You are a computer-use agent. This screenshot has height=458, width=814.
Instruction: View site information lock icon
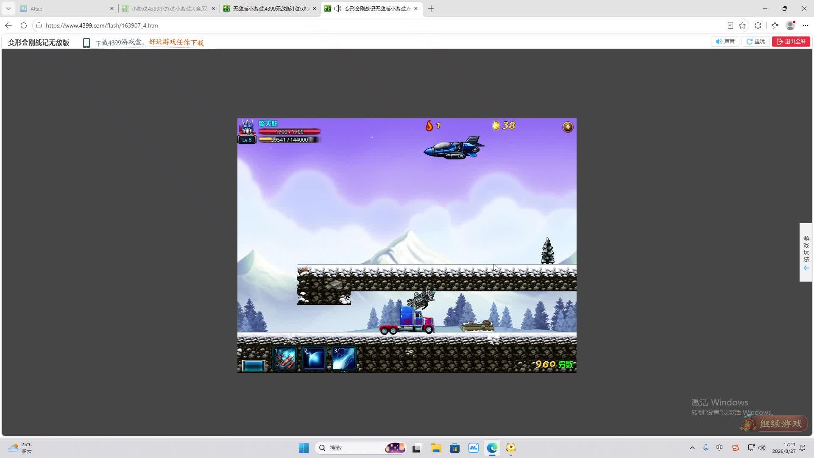point(39,25)
